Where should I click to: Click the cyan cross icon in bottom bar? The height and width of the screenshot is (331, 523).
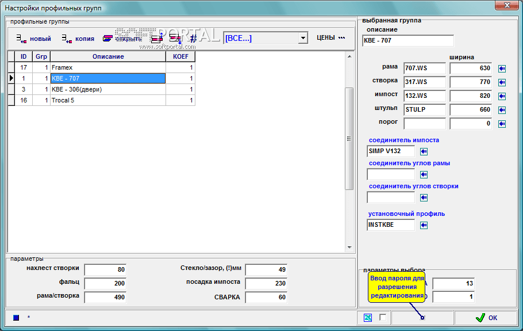[368, 318]
